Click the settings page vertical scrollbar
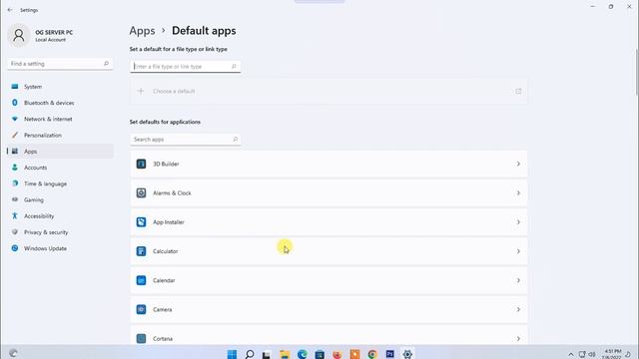Image resolution: width=639 pixels, height=359 pixels. 636,72
